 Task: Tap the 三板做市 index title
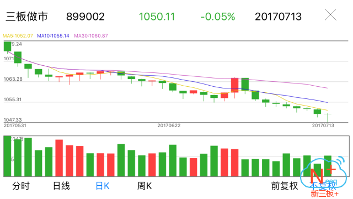[x=27, y=17]
